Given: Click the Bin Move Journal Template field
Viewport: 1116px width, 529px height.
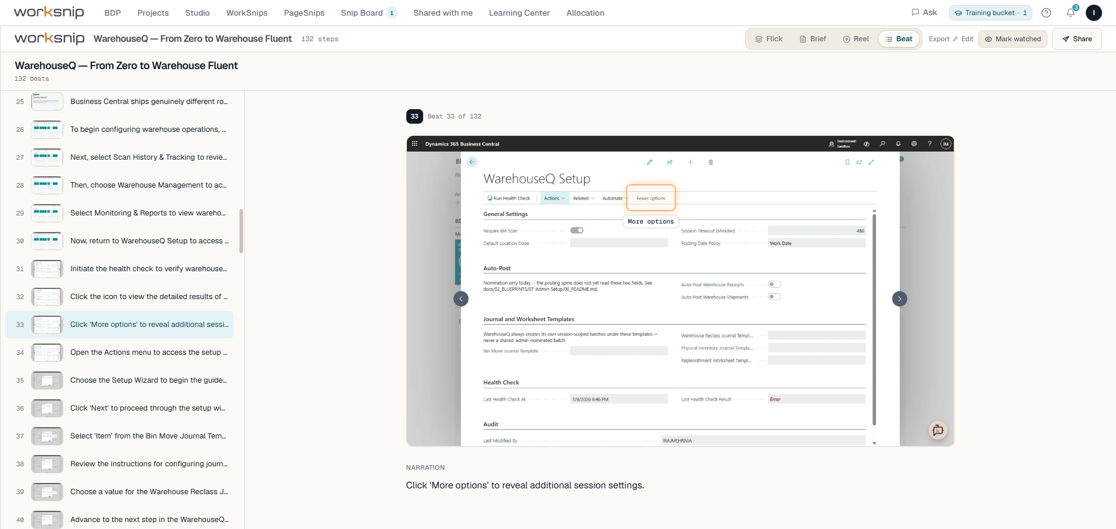Looking at the screenshot, I should click(x=618, y=351).
